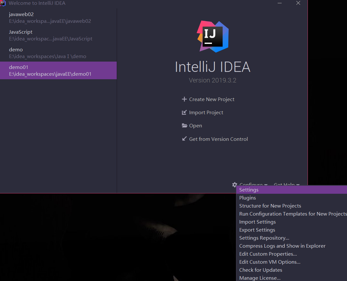Choose Structure for New Projects
347x281 pixels.
point(292,206)
